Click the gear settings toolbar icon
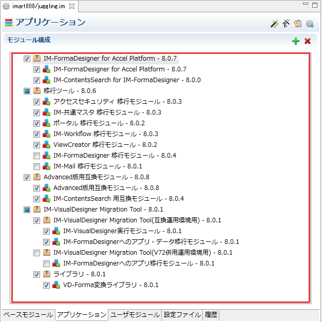Viewport: 322px width, 322px height. [310, 24]
